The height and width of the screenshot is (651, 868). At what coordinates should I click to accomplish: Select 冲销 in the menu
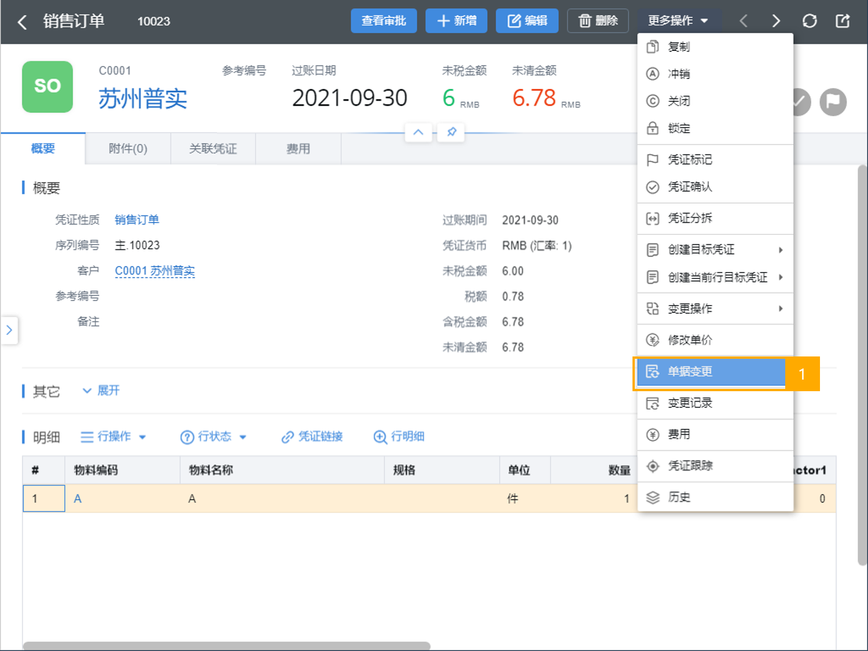(715, 74)
